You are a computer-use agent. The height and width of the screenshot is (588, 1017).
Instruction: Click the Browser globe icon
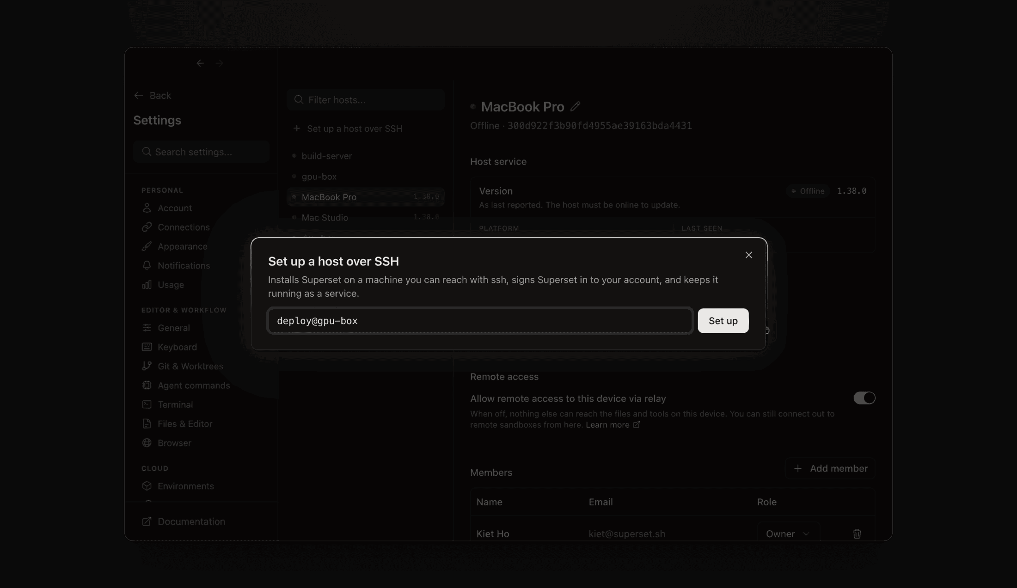[x=147, y=443]
